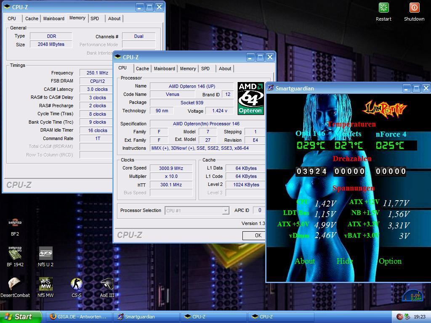
Task: Open AoE III desktop shortcut
Action: pyautogui.click(x=107, y=287)
